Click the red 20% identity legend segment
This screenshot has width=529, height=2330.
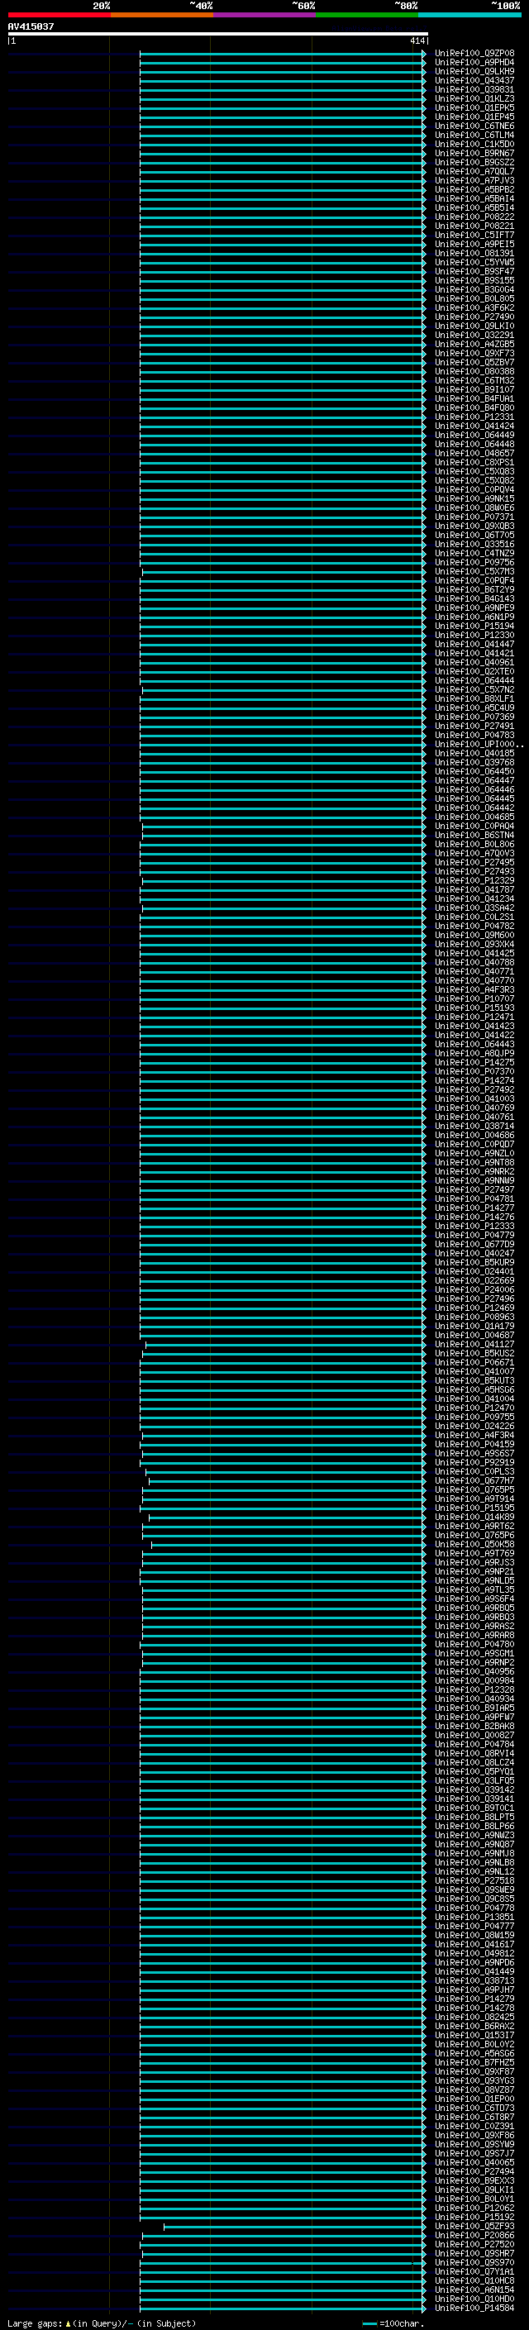(59, 15)
